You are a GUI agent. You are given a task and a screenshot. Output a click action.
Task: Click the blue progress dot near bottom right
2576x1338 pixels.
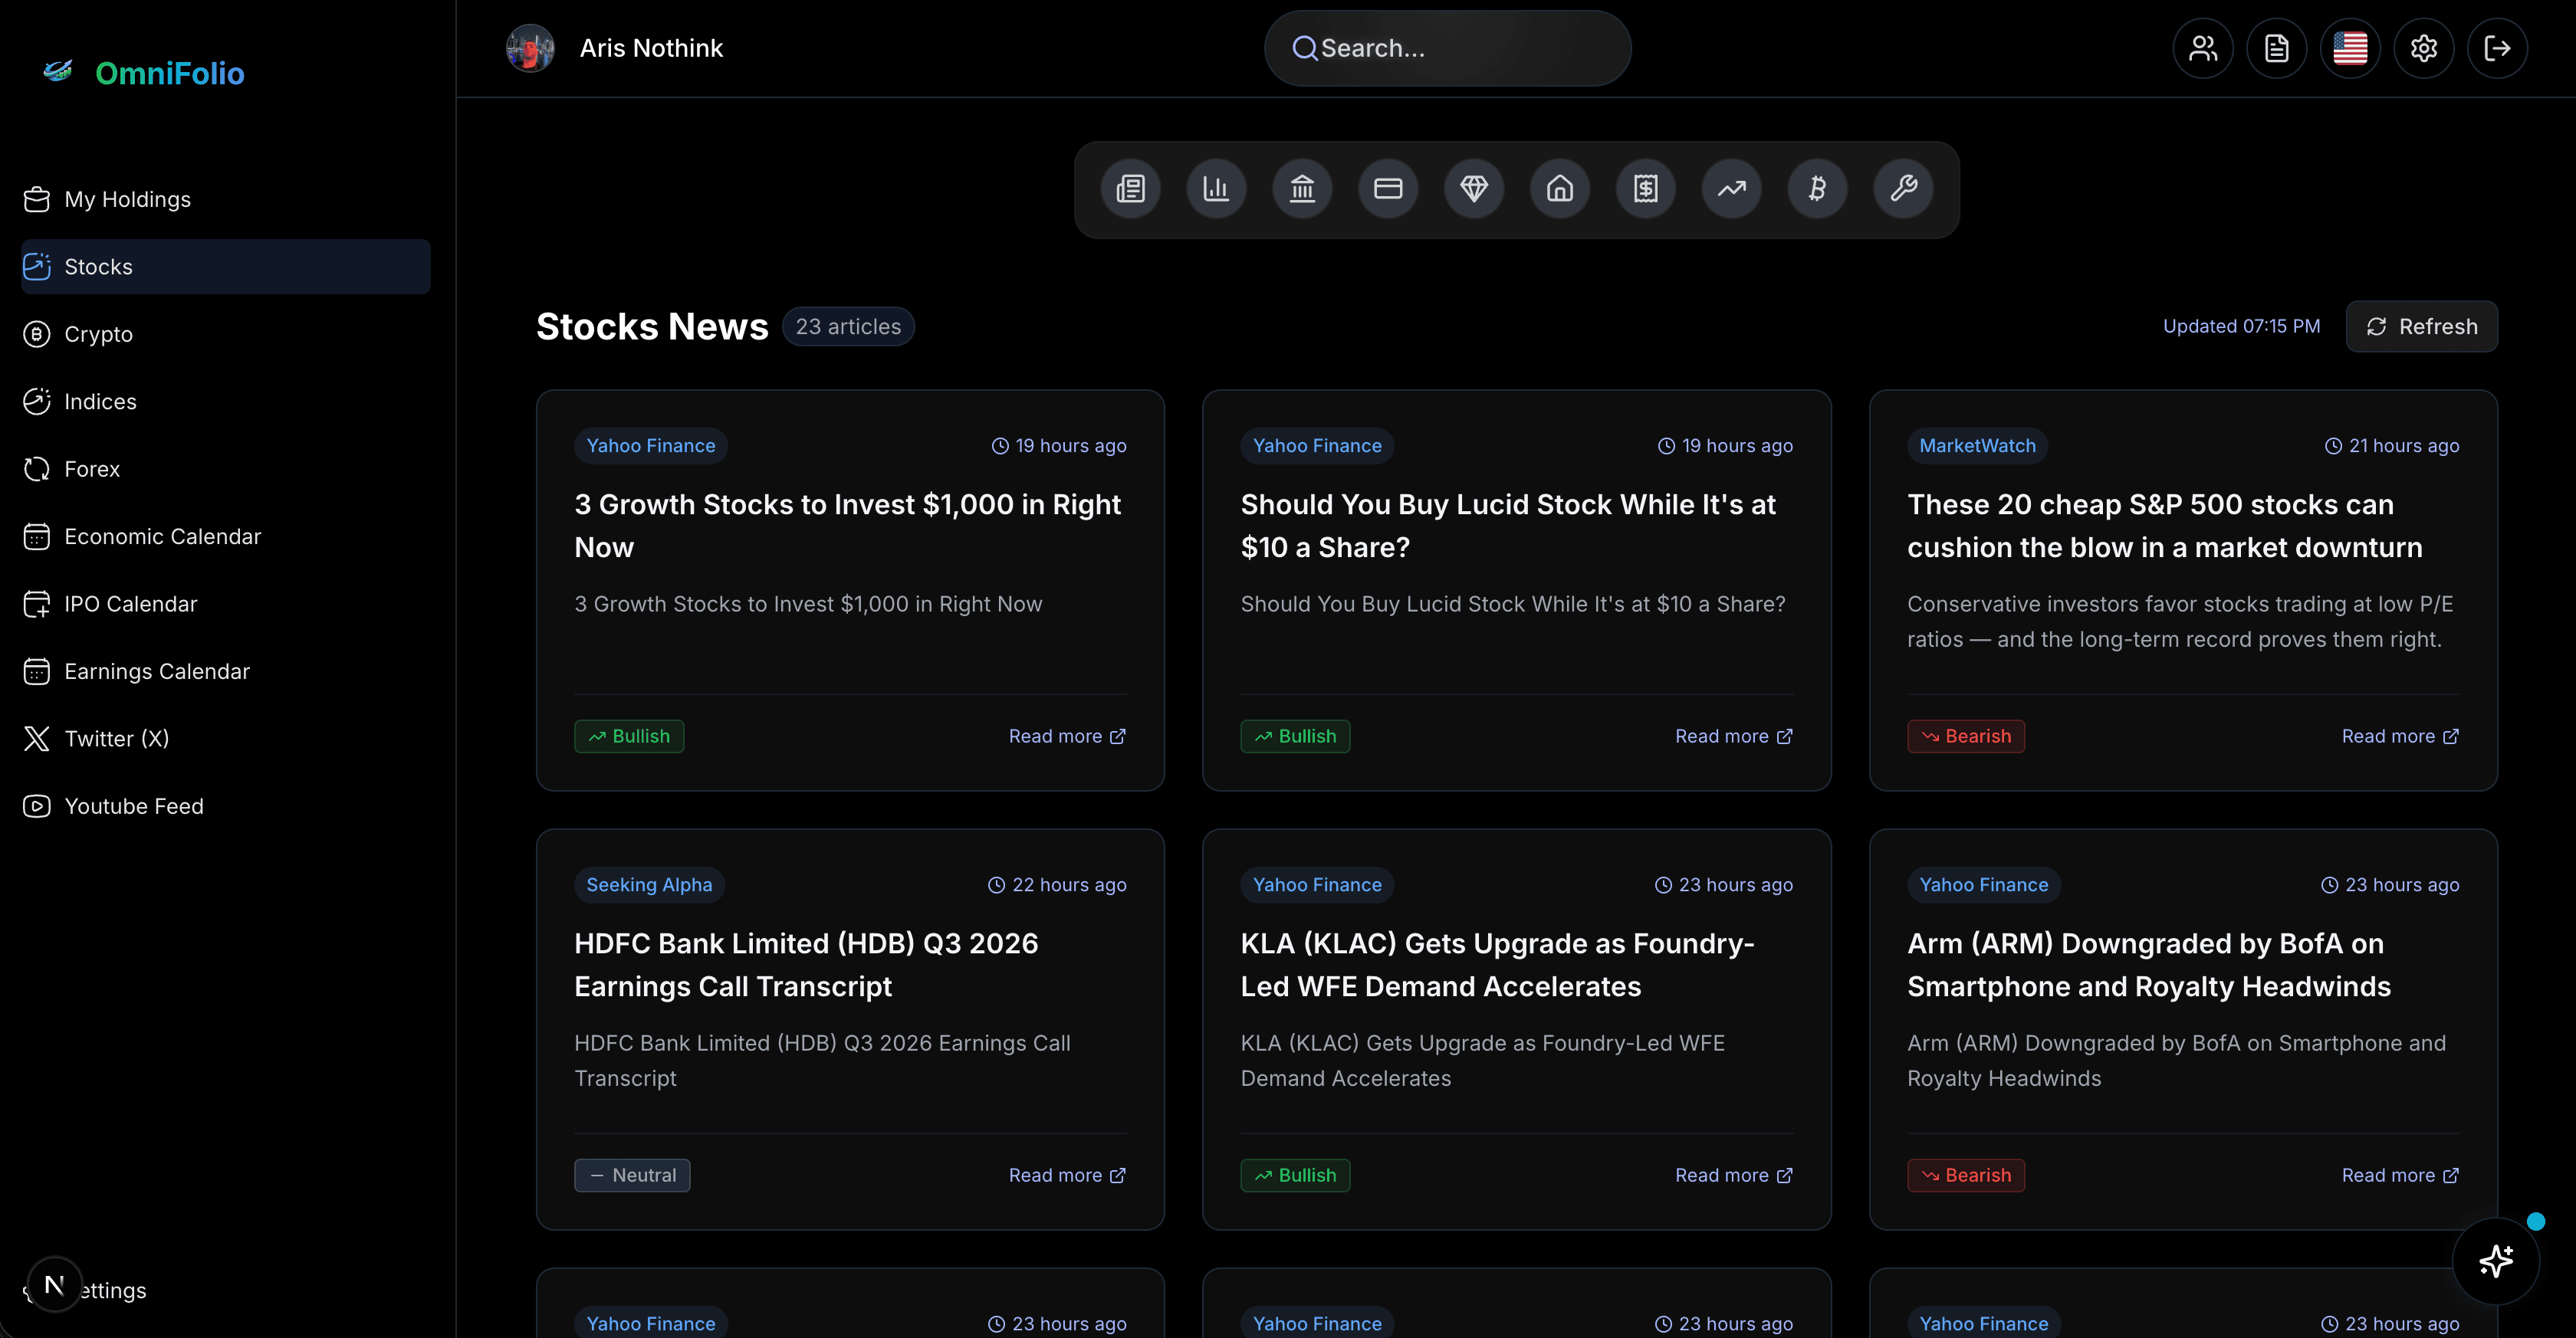(x=2536, y=1221)
